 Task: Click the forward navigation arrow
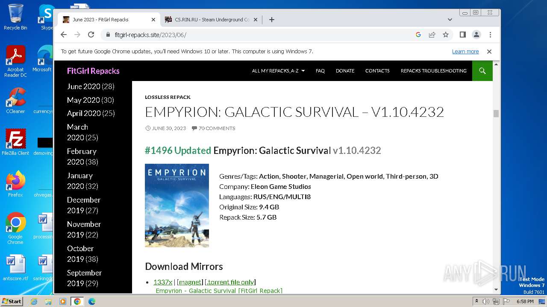click(x=77, y=35)
